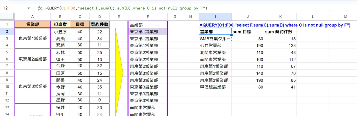Select column C header
The image size is (357, 116).
80,17
